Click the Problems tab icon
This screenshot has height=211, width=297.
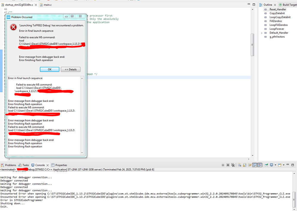(x=2, y=165)
